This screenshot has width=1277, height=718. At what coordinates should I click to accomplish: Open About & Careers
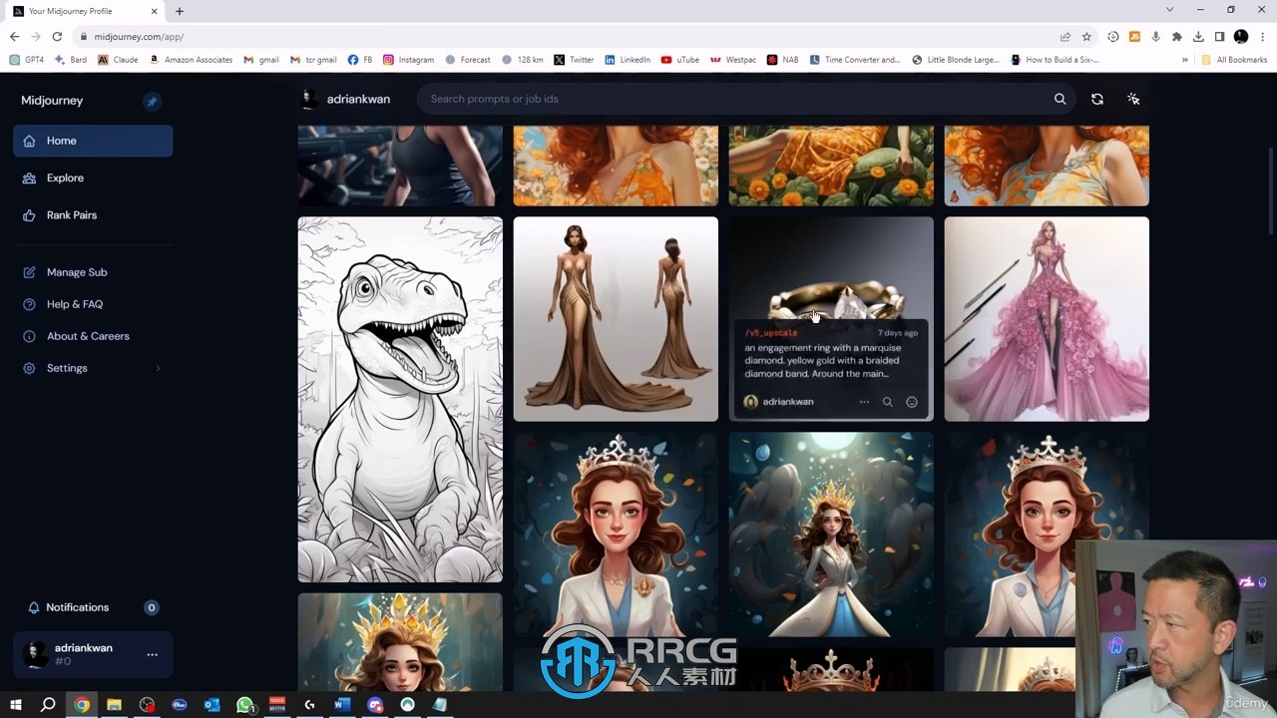(x=88, y=336)
